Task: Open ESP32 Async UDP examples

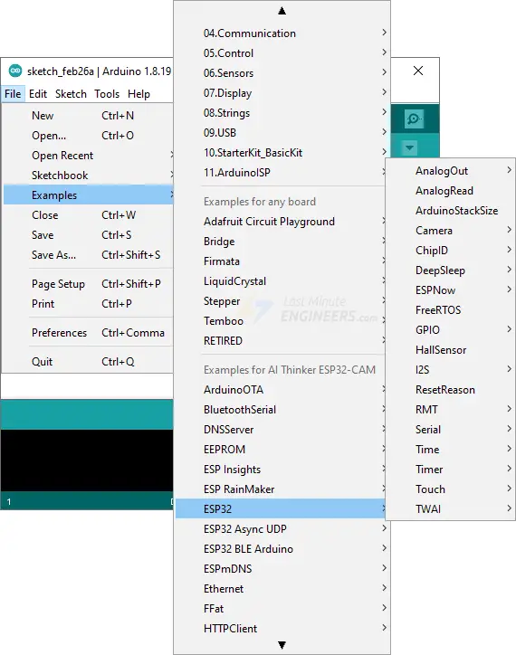Action: pos(282,529)
